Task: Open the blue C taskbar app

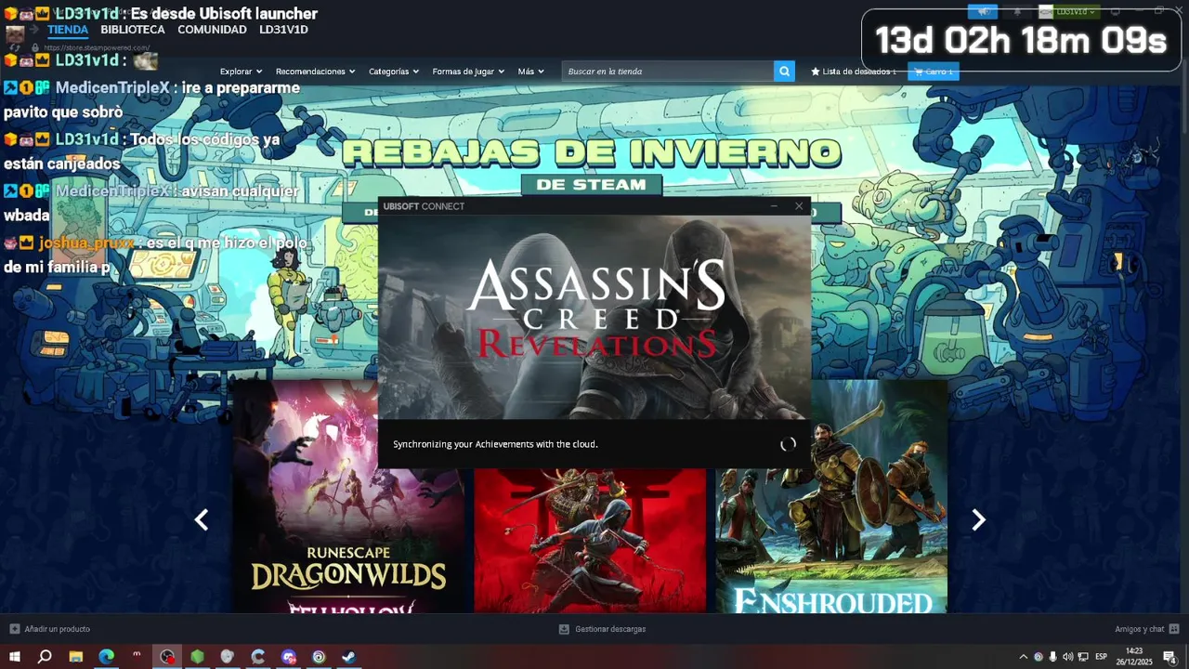Action: 258,657
